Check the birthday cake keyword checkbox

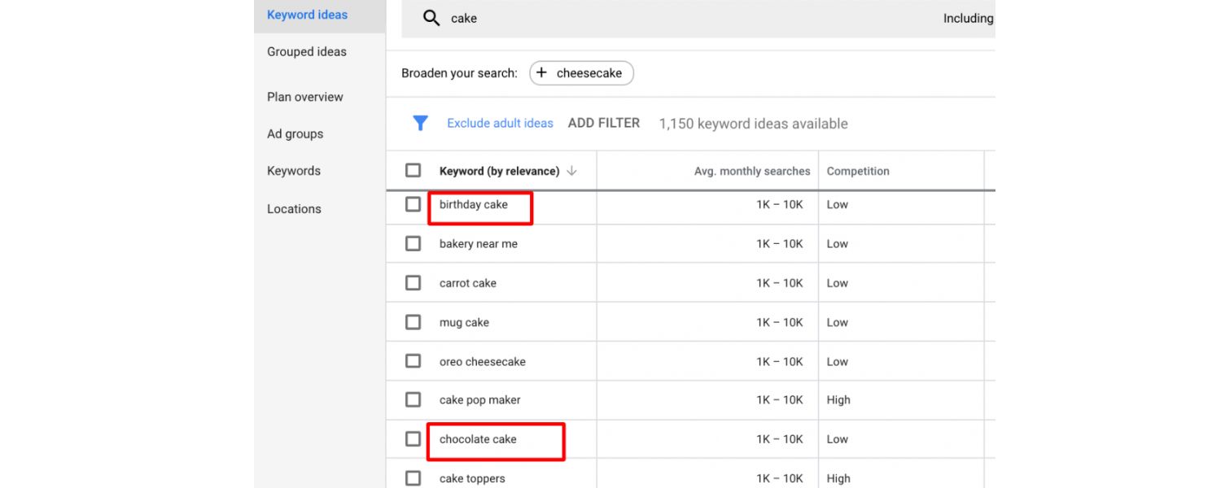413,205
